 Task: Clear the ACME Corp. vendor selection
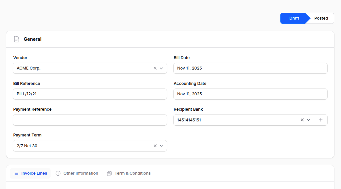pos(155,68)
